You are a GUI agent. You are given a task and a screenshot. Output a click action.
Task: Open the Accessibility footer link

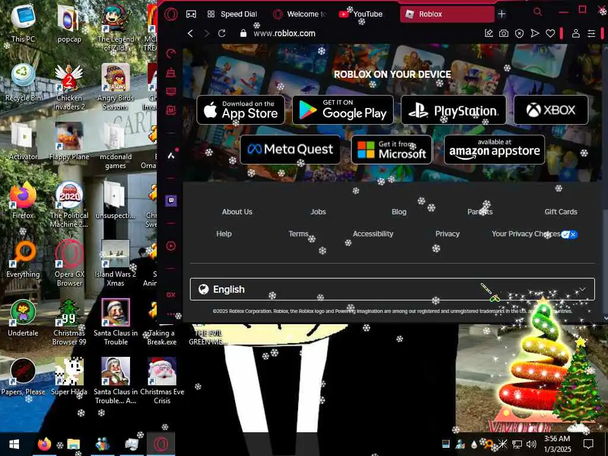(x=373, y=234)
